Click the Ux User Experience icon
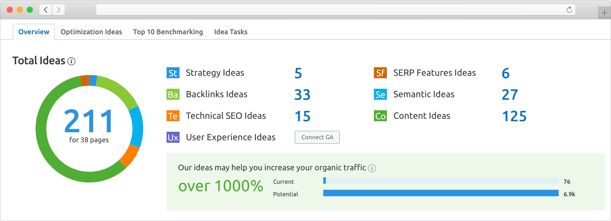Screen dimensions: 611x221 [173, 137]
